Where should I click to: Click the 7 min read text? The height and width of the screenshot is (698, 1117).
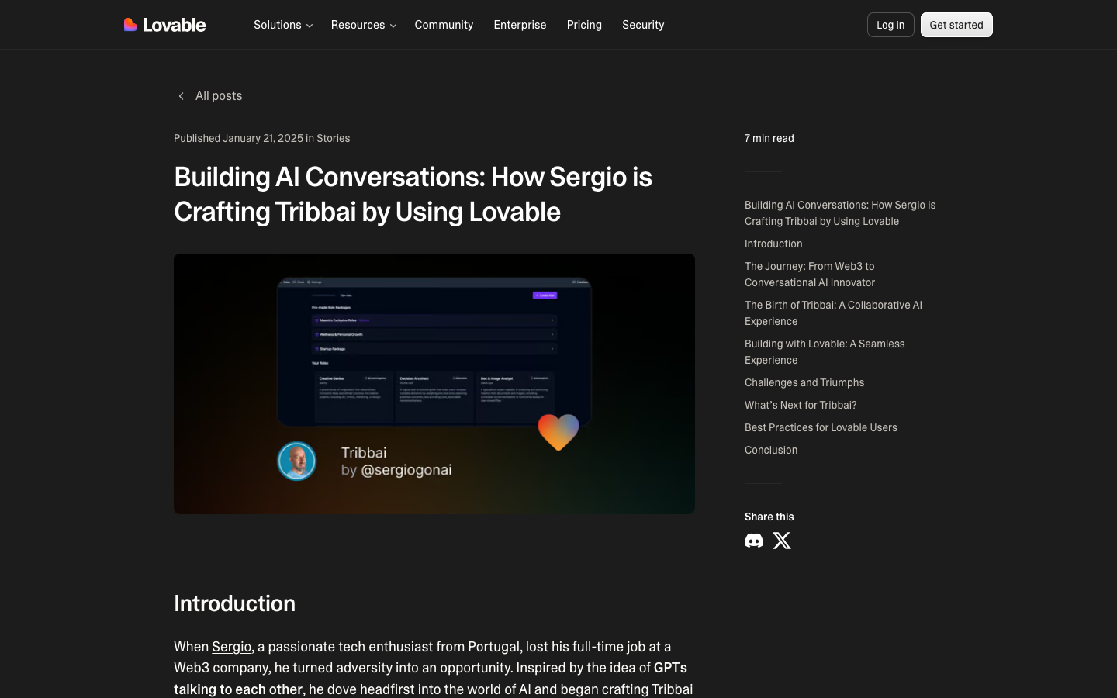769,138
